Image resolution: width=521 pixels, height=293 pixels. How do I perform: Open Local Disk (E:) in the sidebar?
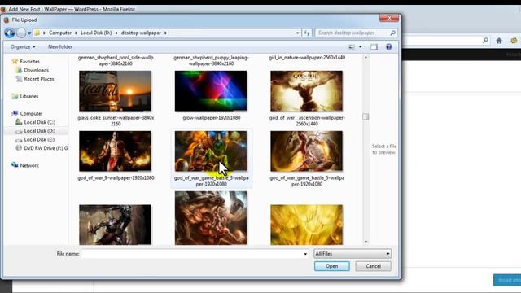[39, 139]
